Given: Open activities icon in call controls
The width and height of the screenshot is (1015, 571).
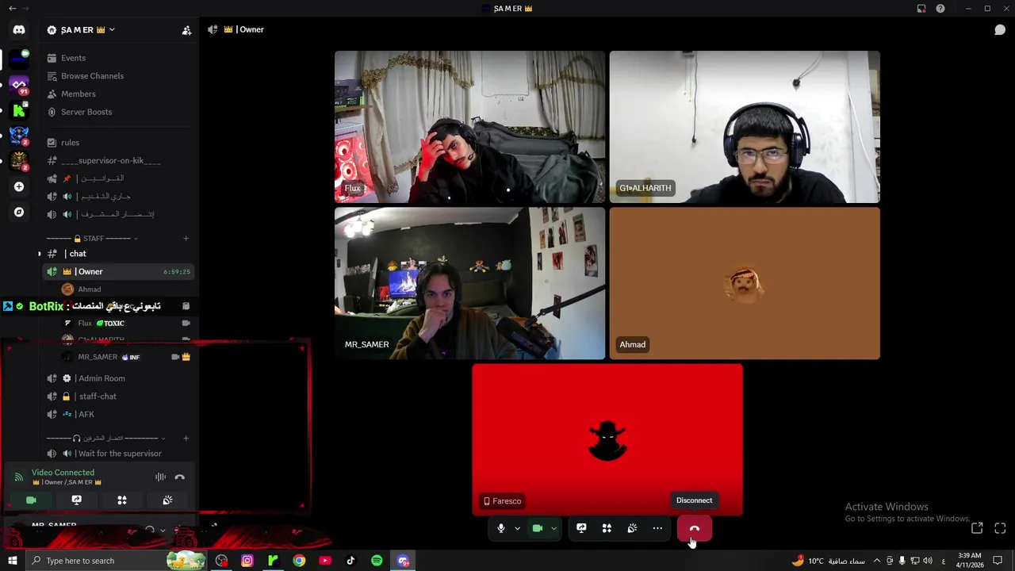Looking at the screenshot, I should 607,528.
